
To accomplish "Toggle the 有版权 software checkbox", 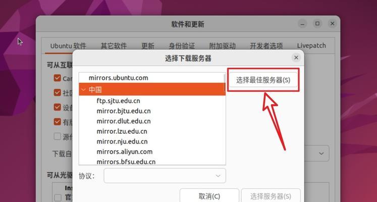I will click(57, 122).
